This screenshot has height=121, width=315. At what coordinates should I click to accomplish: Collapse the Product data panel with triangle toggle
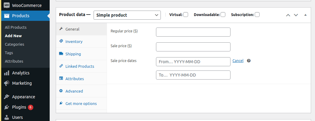pyautogui.click(x=306, y=15)
